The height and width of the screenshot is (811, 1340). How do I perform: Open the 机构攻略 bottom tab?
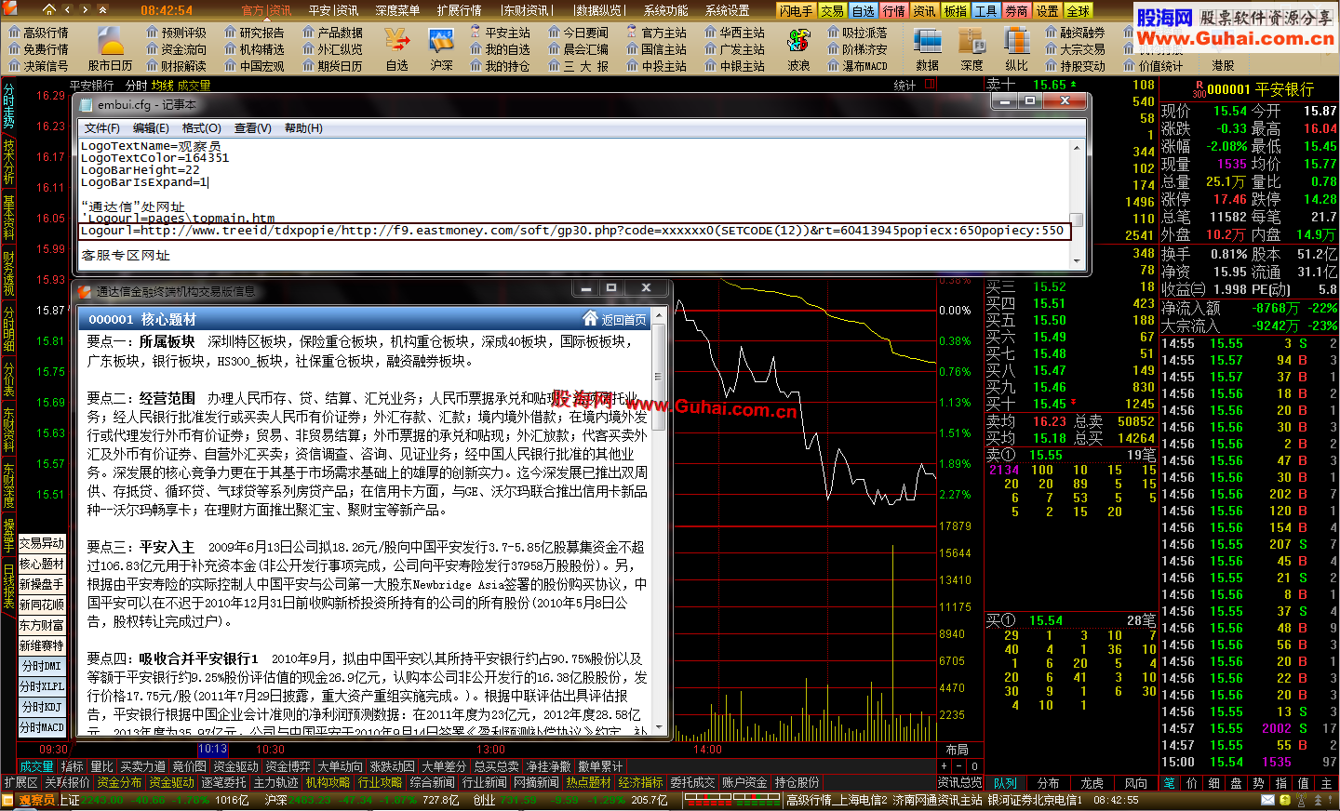tap(328, 783)
